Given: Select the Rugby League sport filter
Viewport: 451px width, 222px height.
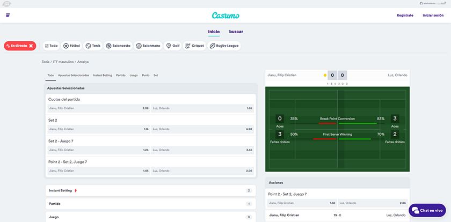Looking at the screenshot, I should (x=224, y=46).
